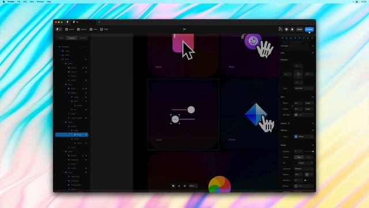Open the File menu

[x=19, y=1]
